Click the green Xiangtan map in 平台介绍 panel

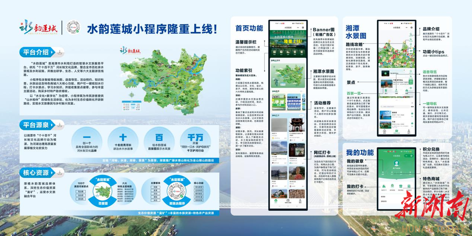[163, 81]
